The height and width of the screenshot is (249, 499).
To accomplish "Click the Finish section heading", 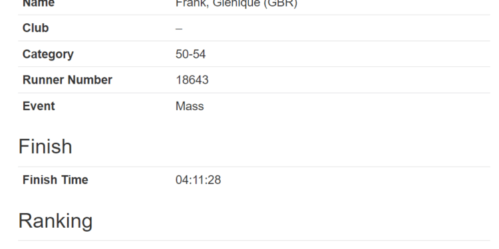I will coord(45,147).
